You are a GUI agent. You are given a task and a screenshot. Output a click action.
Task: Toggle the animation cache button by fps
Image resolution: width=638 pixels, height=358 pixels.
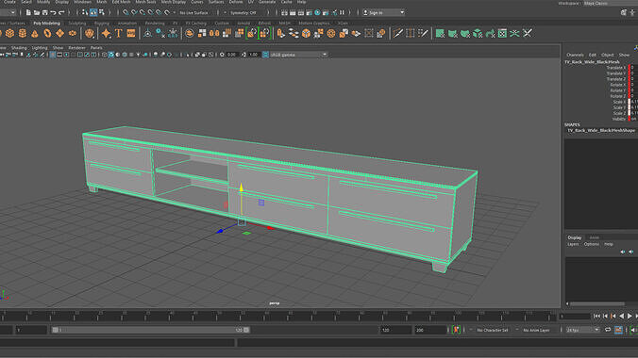[618, 330]
